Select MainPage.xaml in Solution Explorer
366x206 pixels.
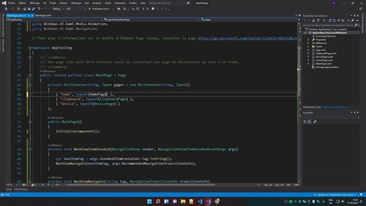click(324, 64)
